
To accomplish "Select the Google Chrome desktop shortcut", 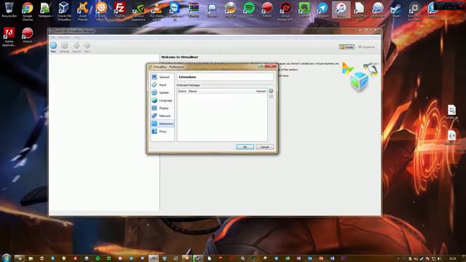I will (28, 12).
